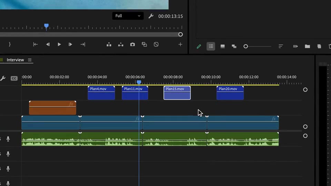Toggle the CC captions track button

tap(14, 79)
